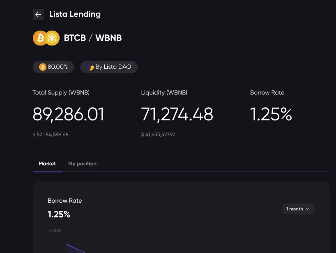The width and height of the screenshot is (336, 253).
Task: Click the $ 52,154,596.68 amount
Action: point(51,135)
